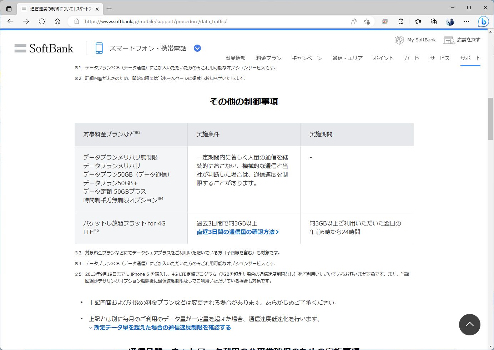Reload the current page

point(42,21)
